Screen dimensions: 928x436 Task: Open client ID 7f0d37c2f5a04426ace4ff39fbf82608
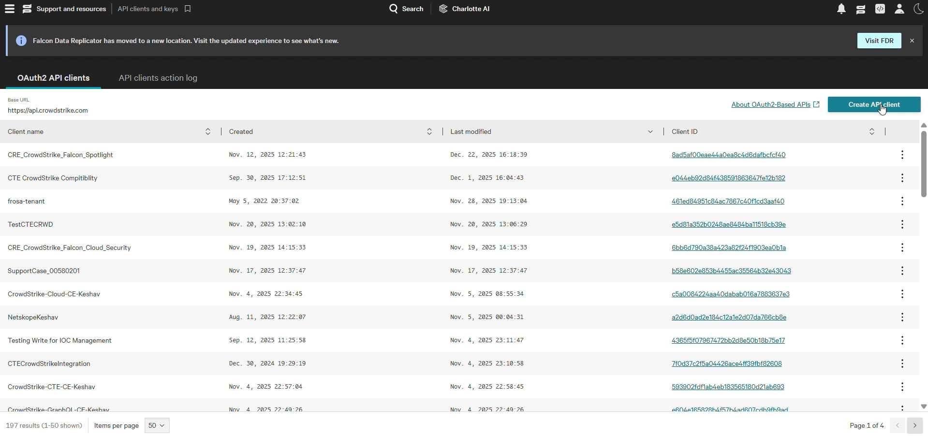pyautogui.click(x=727, y=363)
